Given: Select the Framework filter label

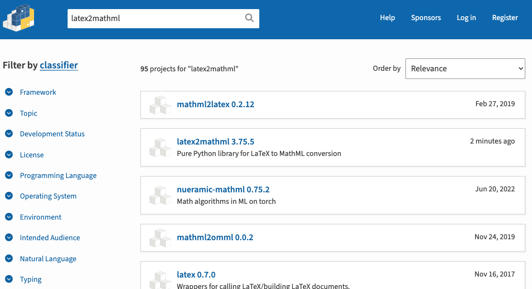Looking at the screenshot, I should click(x=38, y=92).
